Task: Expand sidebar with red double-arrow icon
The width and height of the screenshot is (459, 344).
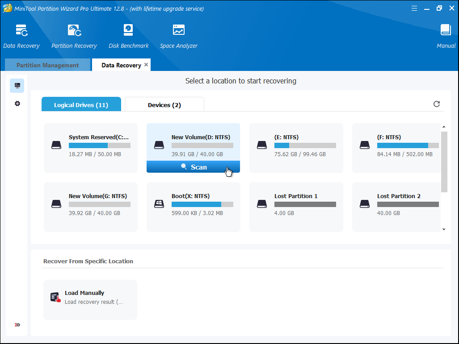Action: point(17,325)
